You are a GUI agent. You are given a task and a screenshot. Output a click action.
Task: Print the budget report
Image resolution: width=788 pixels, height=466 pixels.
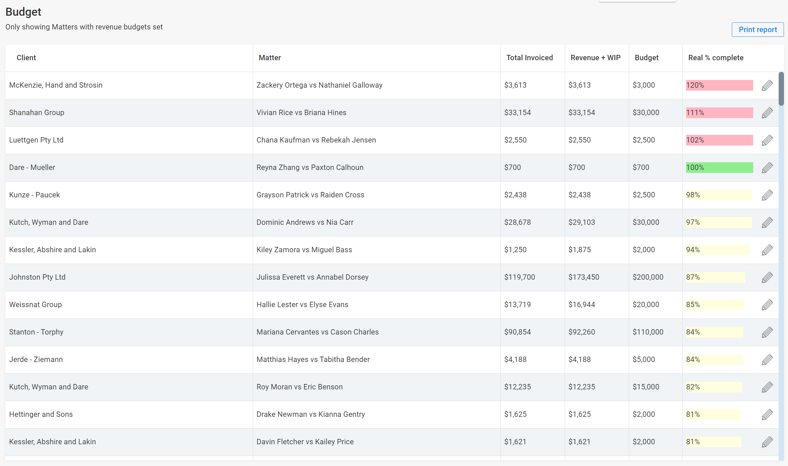[x=758, y=29]
